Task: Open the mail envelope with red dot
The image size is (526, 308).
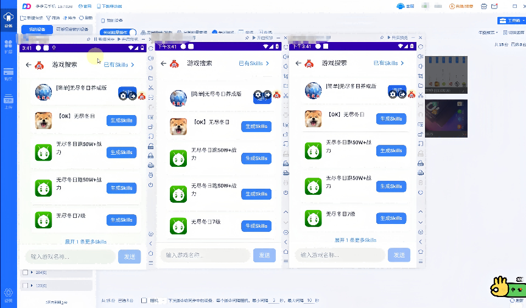Action: 494,6
